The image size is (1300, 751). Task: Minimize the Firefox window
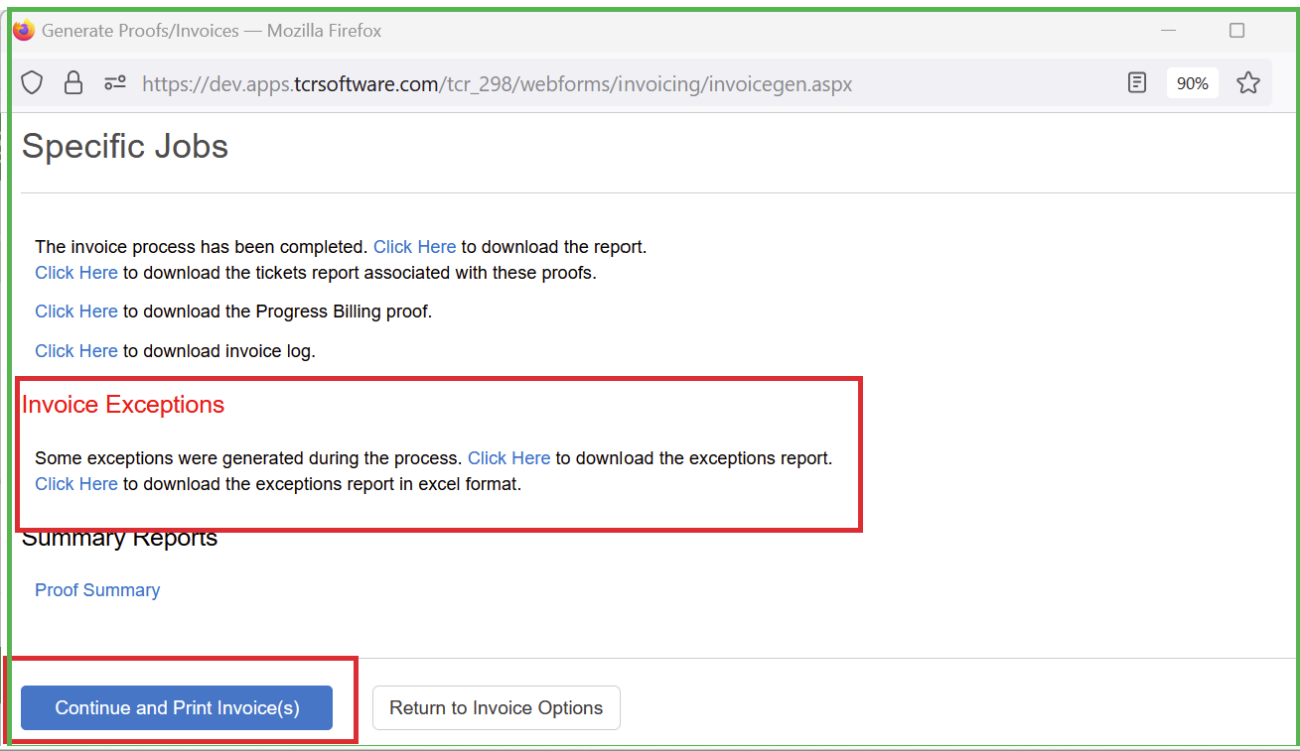tap(1169, 31)
